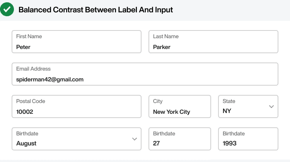This screenshot has width=290, height=162.
Task: Click the Email Address label text
Action: (33, 69)
